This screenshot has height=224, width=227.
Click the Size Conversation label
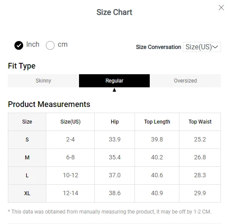(158, 47)
